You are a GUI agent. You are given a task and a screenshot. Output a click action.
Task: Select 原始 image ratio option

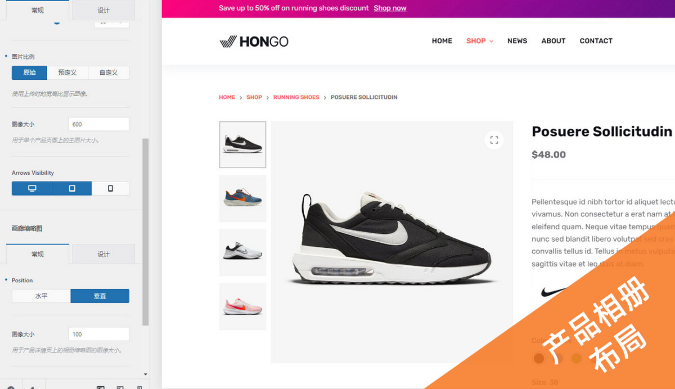29,73
